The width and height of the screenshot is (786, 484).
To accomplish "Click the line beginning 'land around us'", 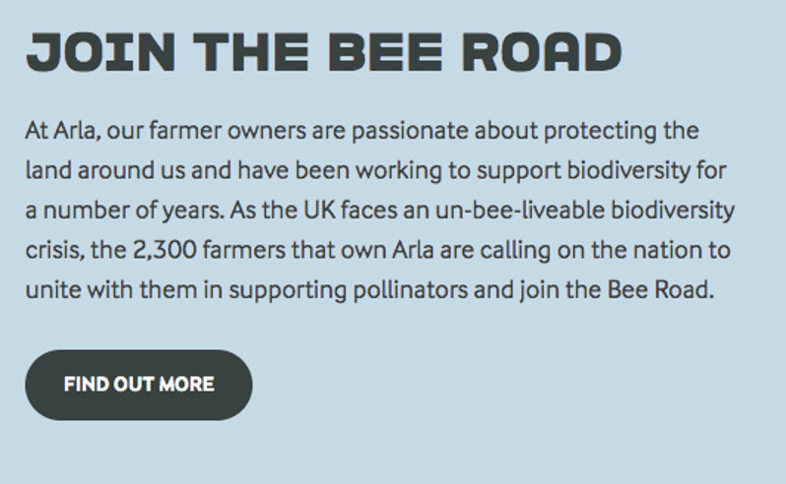I will [376, 170].
